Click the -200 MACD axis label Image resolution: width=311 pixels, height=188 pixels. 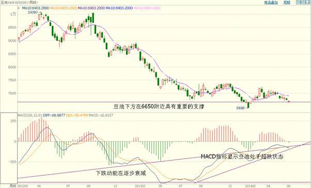[x=12, y=162]
